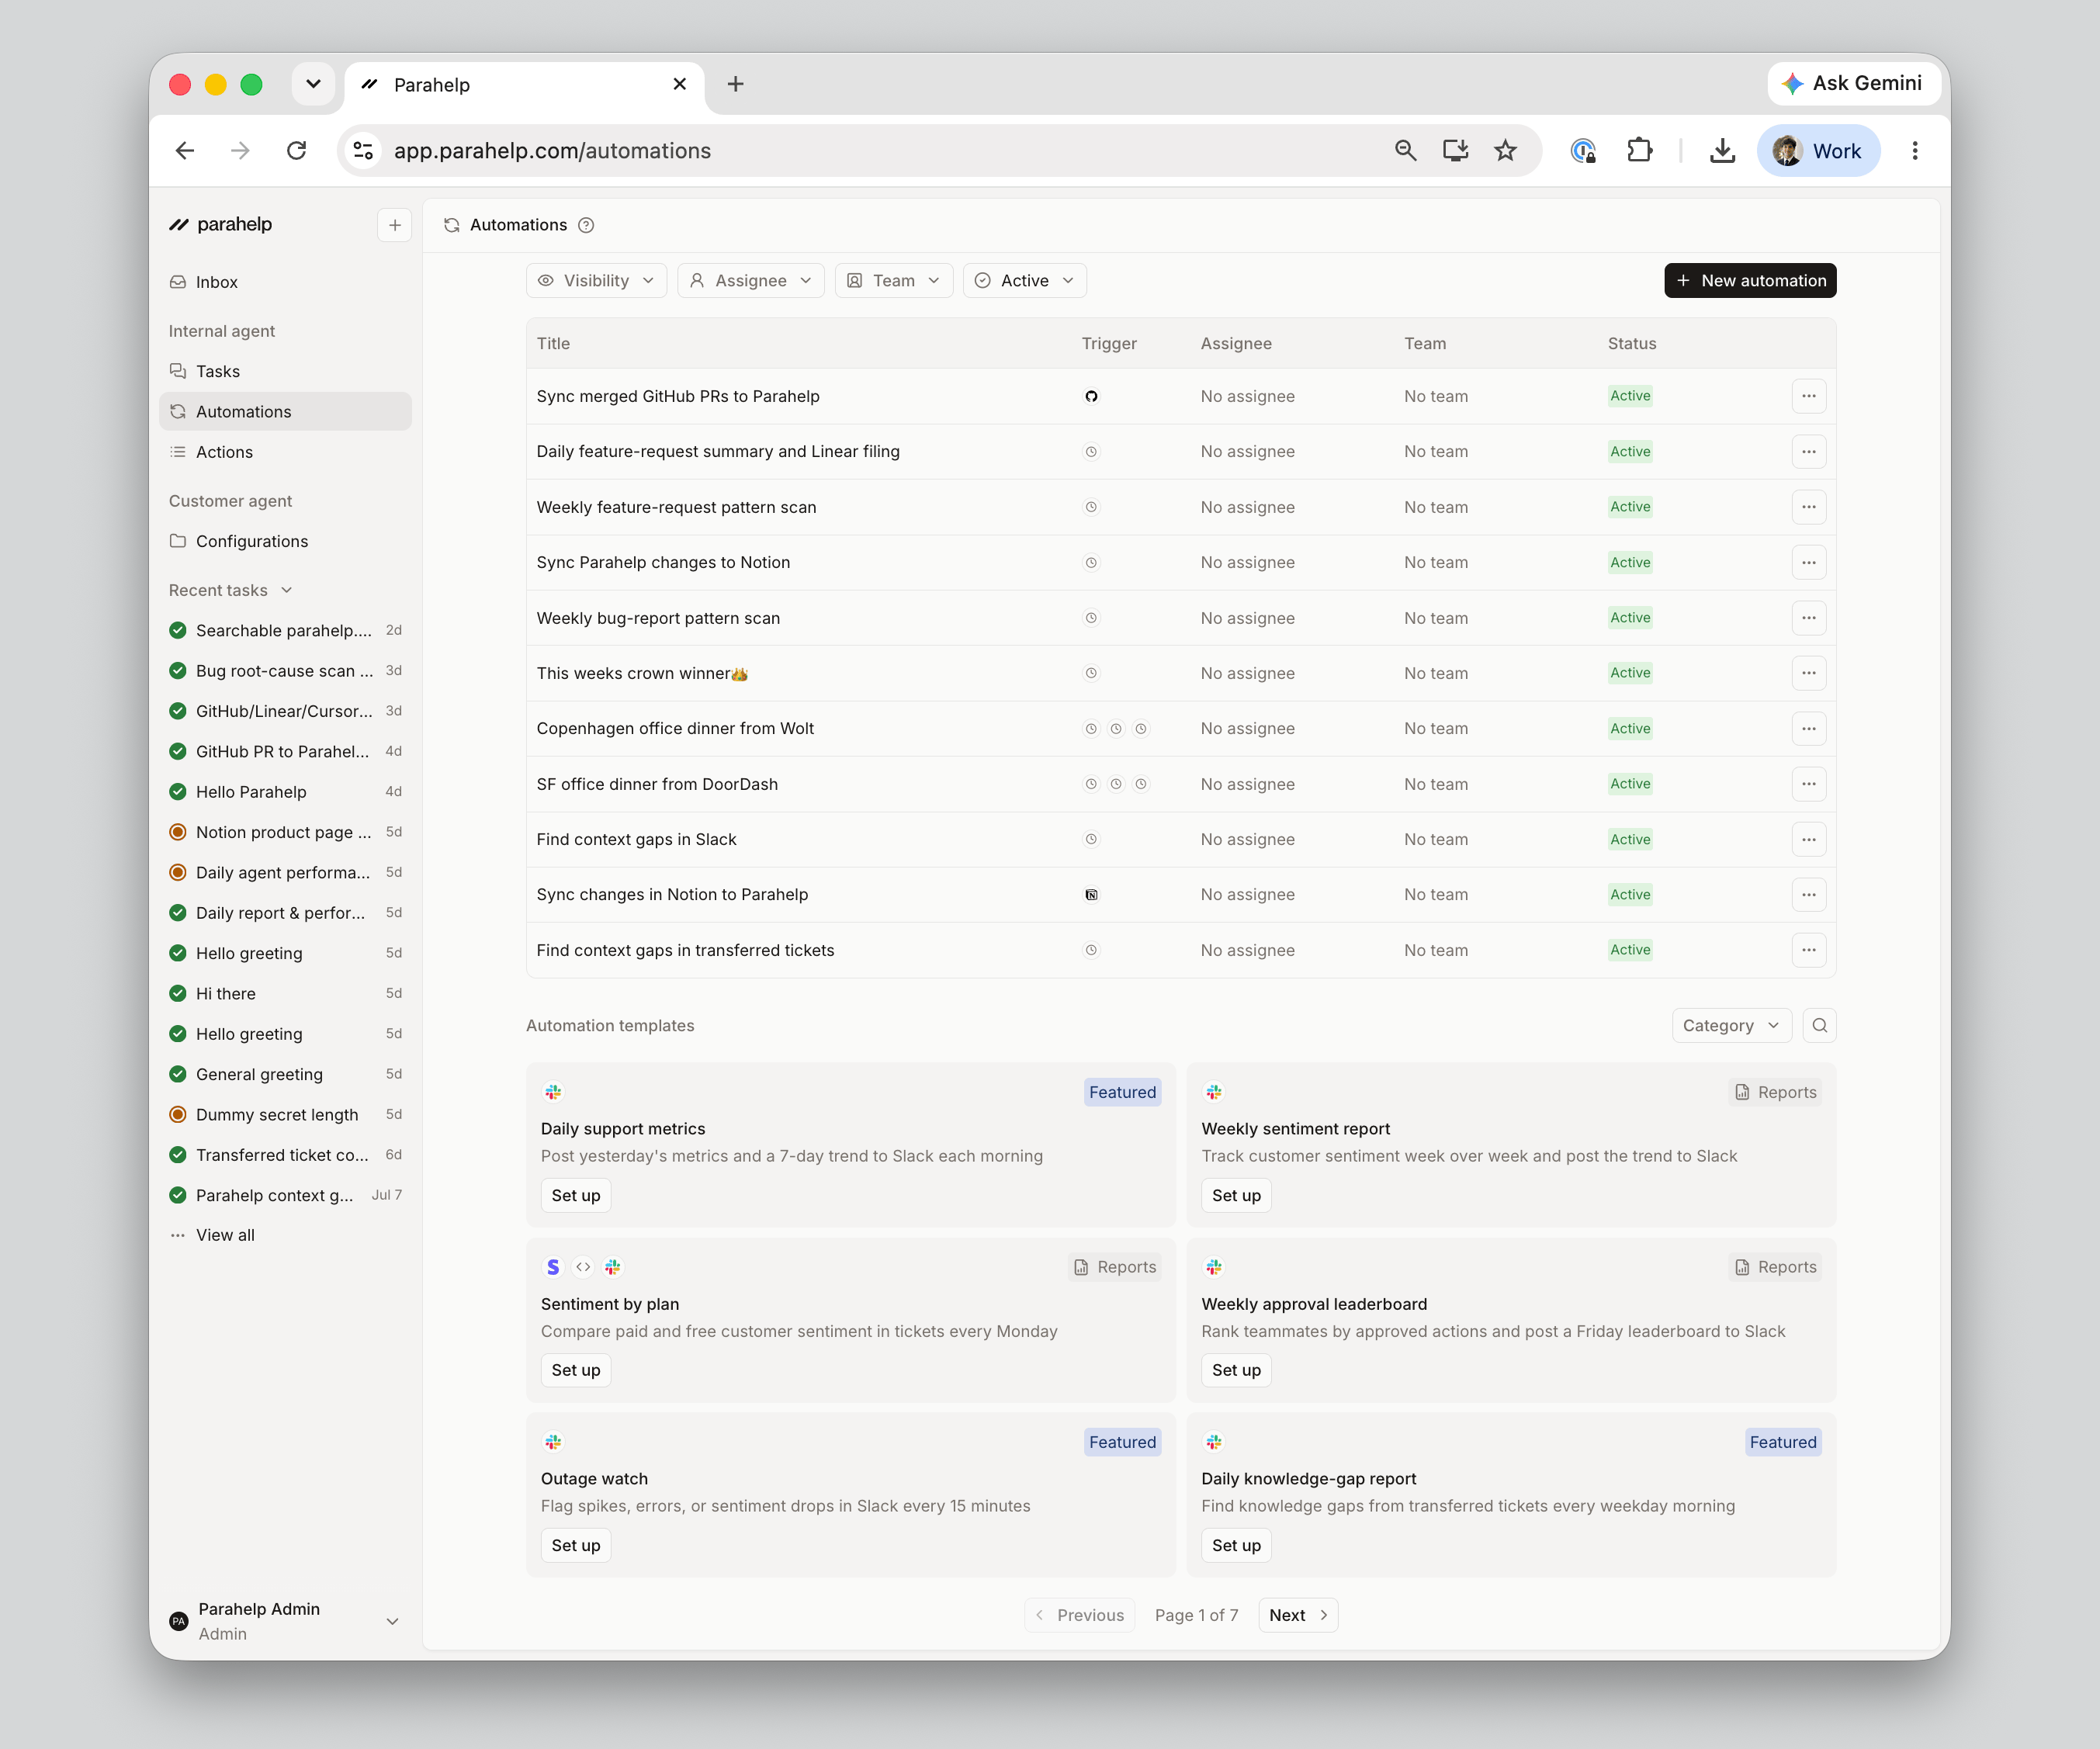The height and width of the screenshot is (1749, 2100).
Task: Close the Parahelp browser tab
Action: [679, 84]
